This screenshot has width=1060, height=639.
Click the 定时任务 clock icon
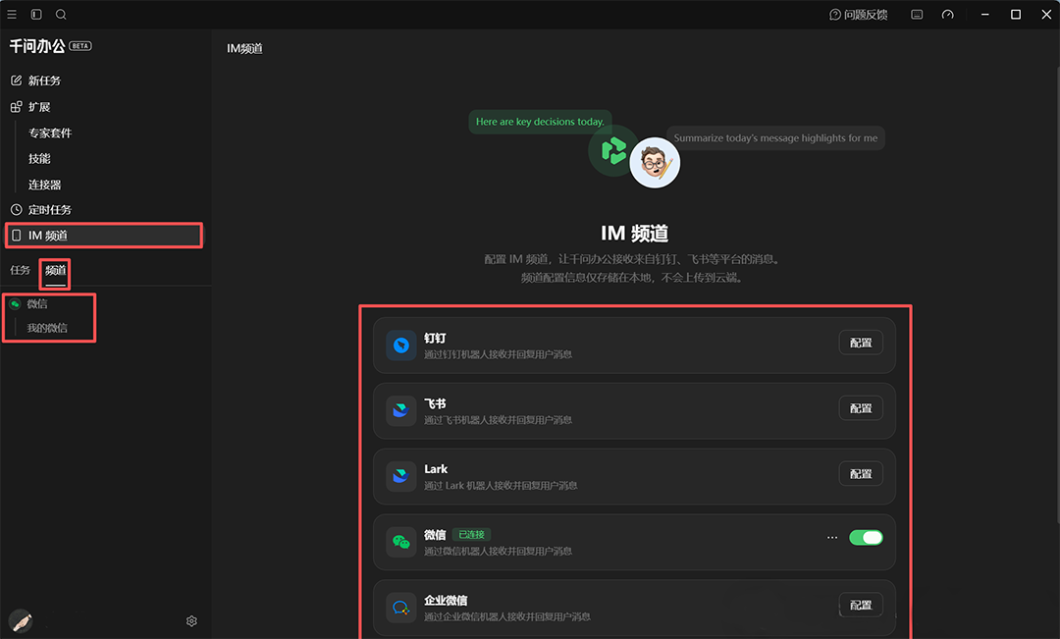tap(17, 210)
